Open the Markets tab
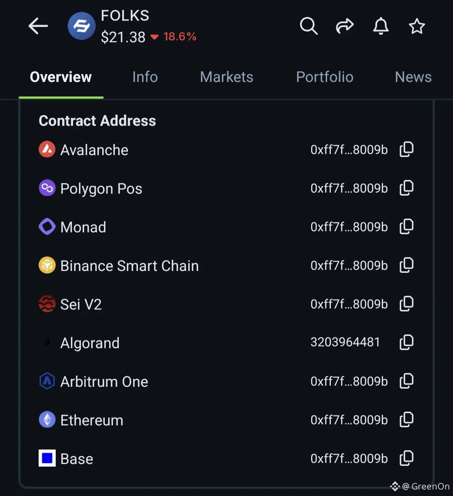This screenshot has width=453, height=496. pos(226,77)
